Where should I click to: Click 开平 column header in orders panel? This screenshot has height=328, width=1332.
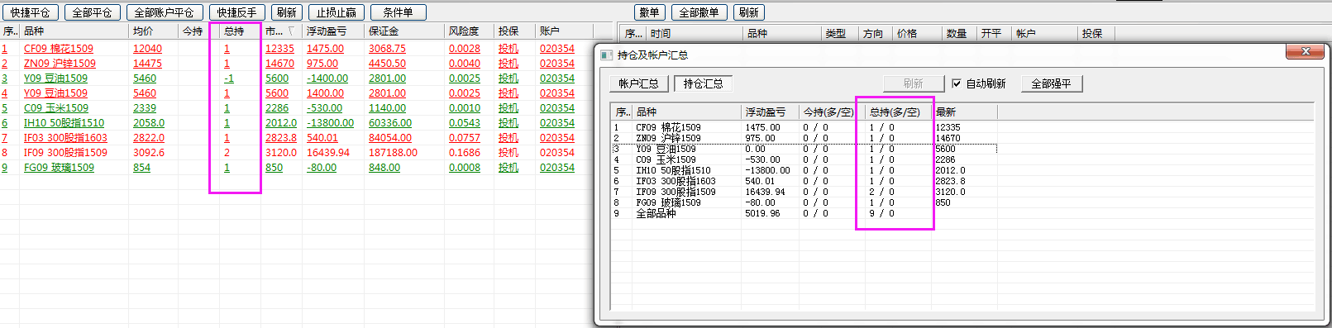(995, 33)
